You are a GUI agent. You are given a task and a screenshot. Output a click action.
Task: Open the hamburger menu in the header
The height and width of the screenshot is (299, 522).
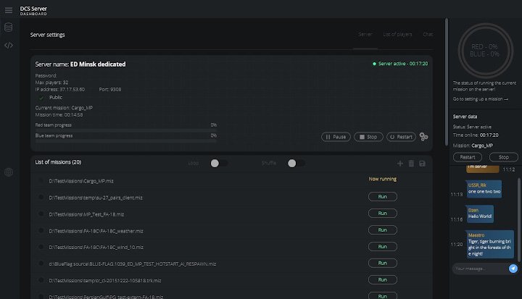[x=9, y=9]
